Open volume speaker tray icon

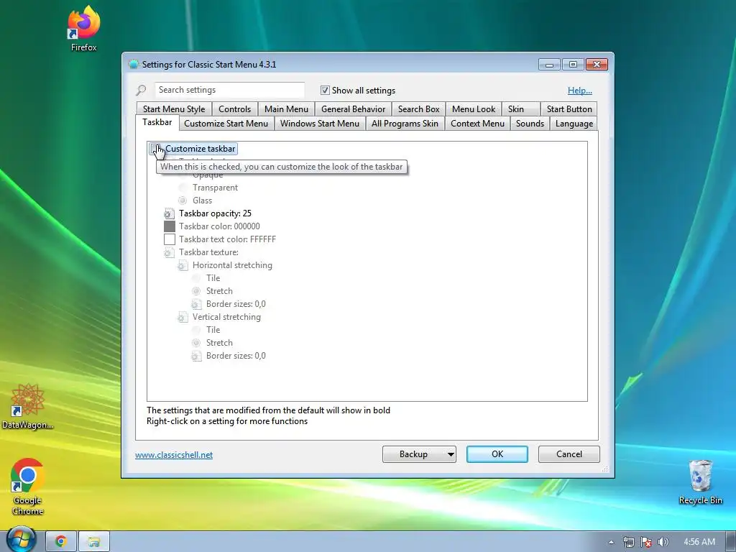(663, 542)
